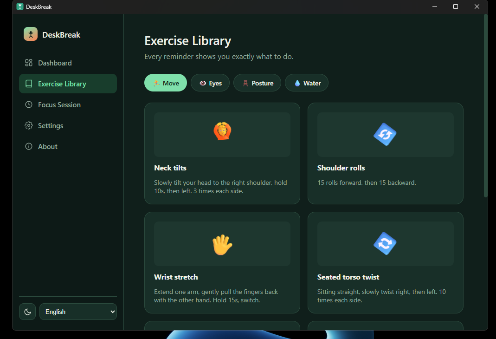The image size is (496, 339).
Task: Click "15 rolls forward, then 15 backward."
Action: point(367,183)
